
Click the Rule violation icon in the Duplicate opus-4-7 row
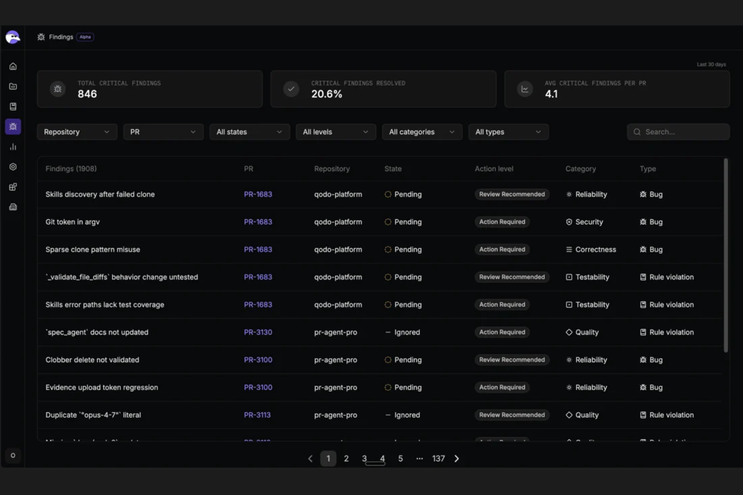coord(643,415)
